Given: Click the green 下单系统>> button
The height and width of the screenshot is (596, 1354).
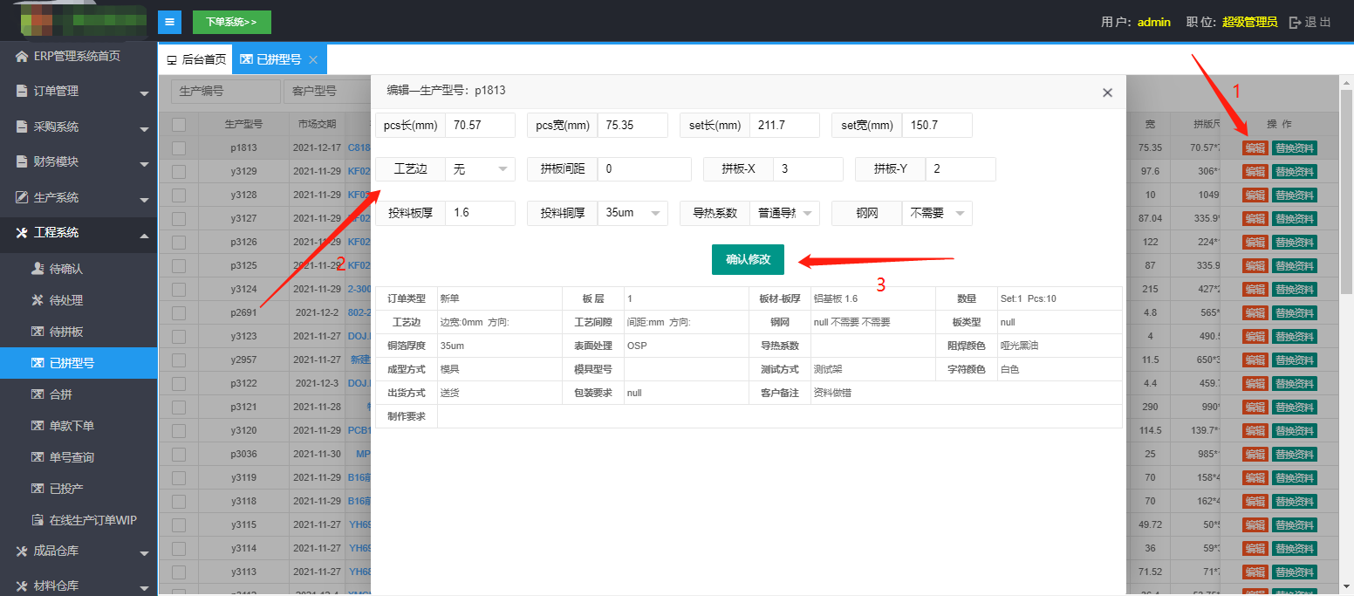Looking at the screenshot, I should pyautogui.click(x=231, y=22).
